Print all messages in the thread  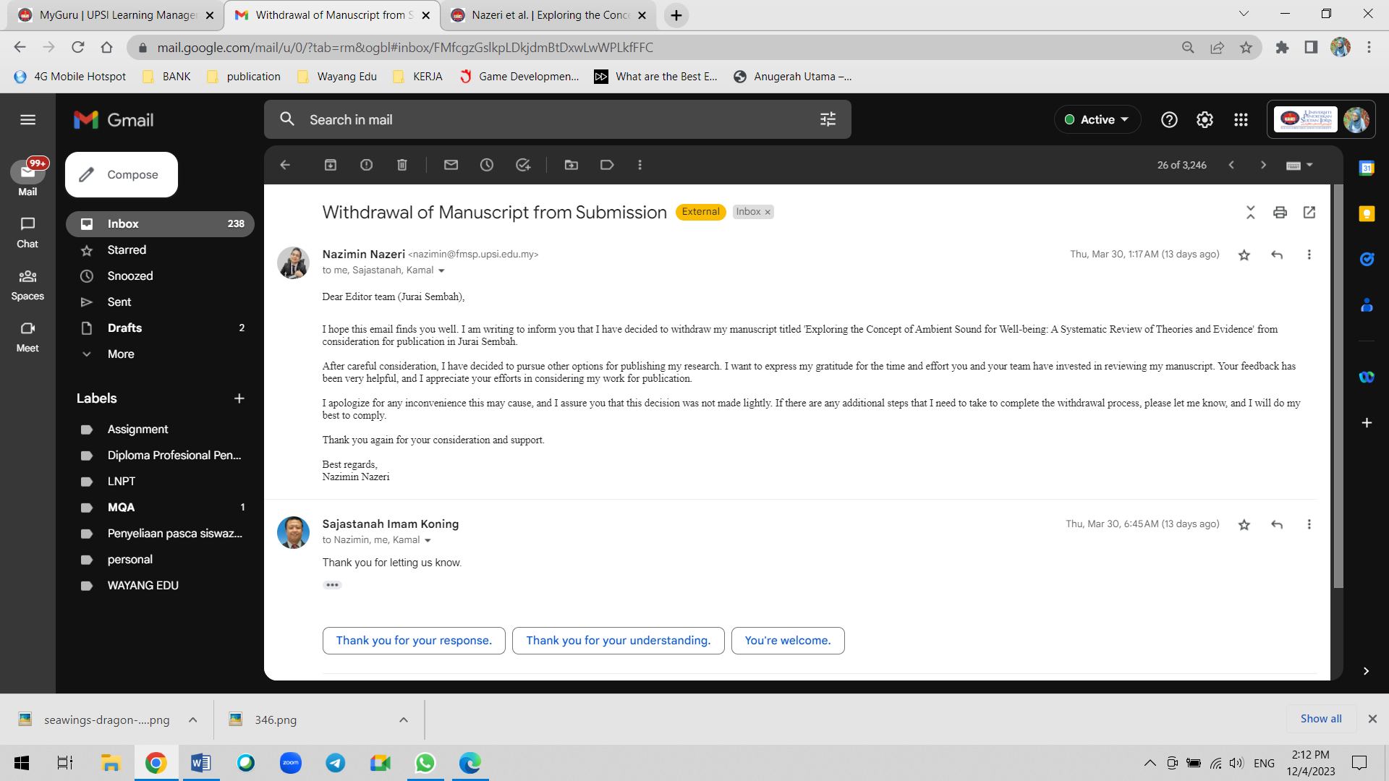tap(1280, 212)
